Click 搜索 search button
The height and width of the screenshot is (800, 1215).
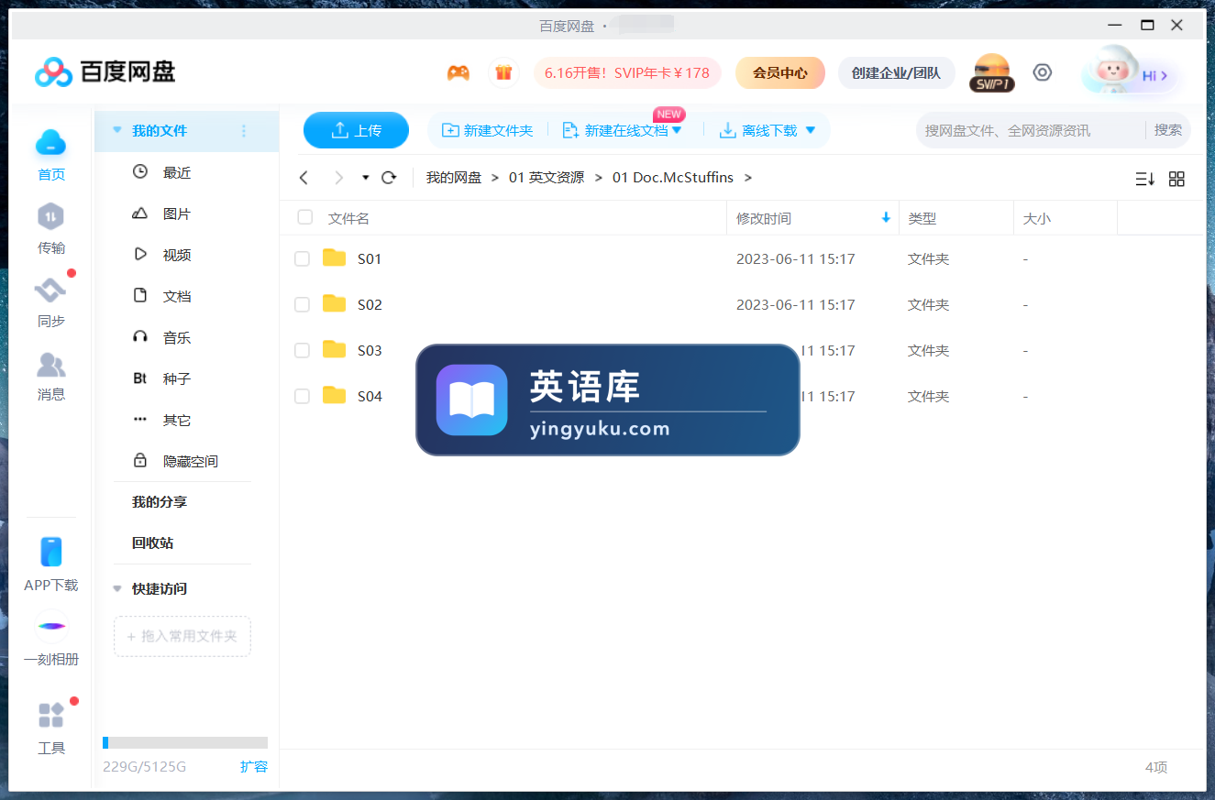1167,130
